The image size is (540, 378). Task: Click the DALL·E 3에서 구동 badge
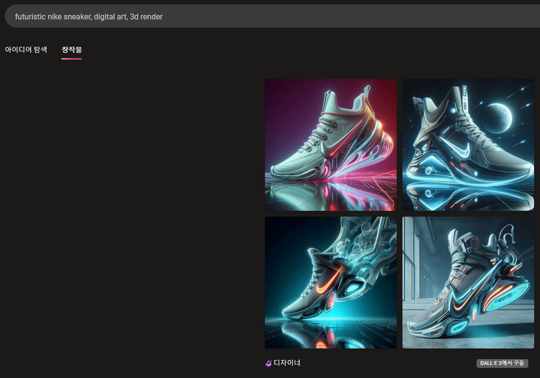tap(502, 363)
